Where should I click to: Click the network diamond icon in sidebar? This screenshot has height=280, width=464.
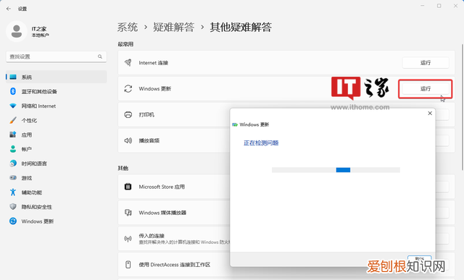(x=13, y=106)
